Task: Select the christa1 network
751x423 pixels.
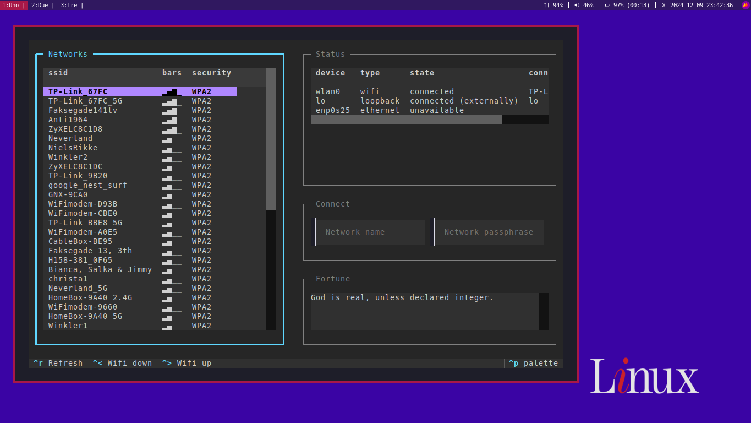Action: point(140,279)
